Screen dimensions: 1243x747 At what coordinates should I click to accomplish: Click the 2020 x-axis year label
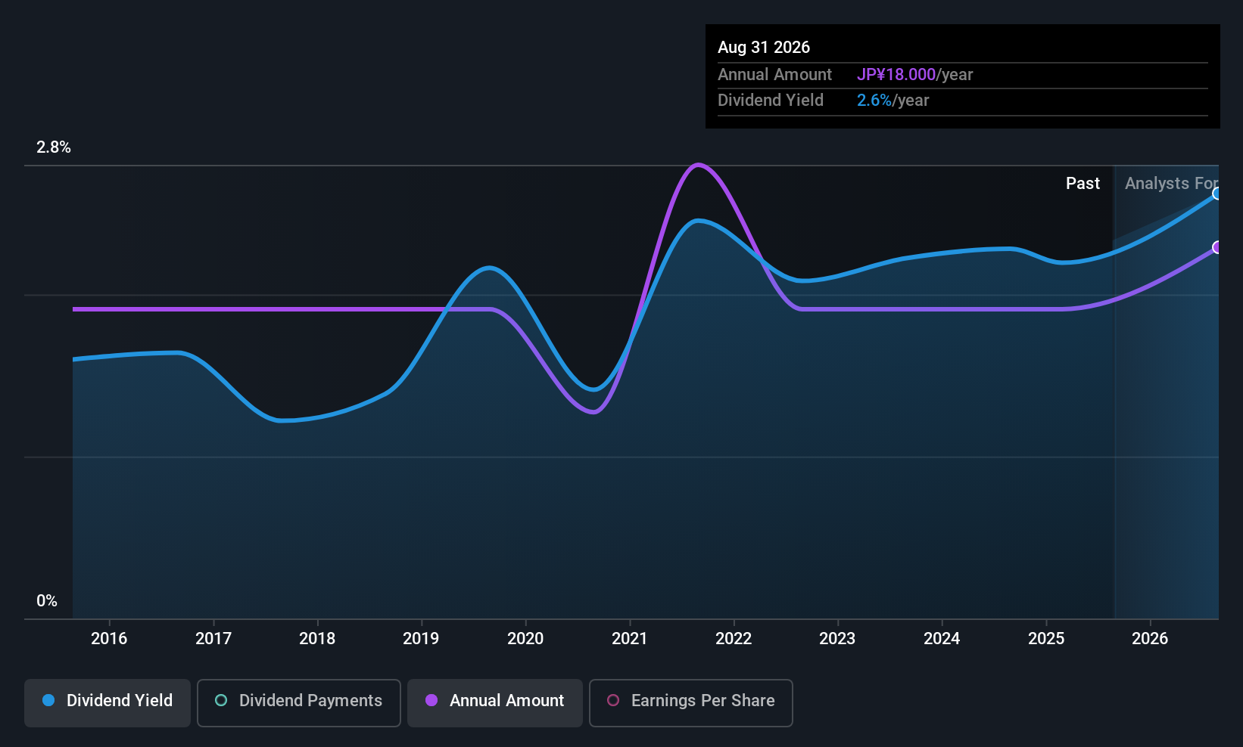tap(525, 638)
